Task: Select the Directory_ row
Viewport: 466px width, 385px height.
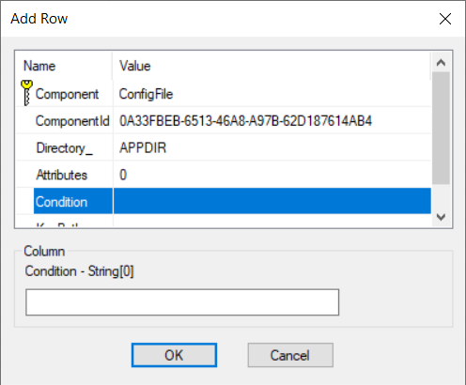Action: point(224,147)
